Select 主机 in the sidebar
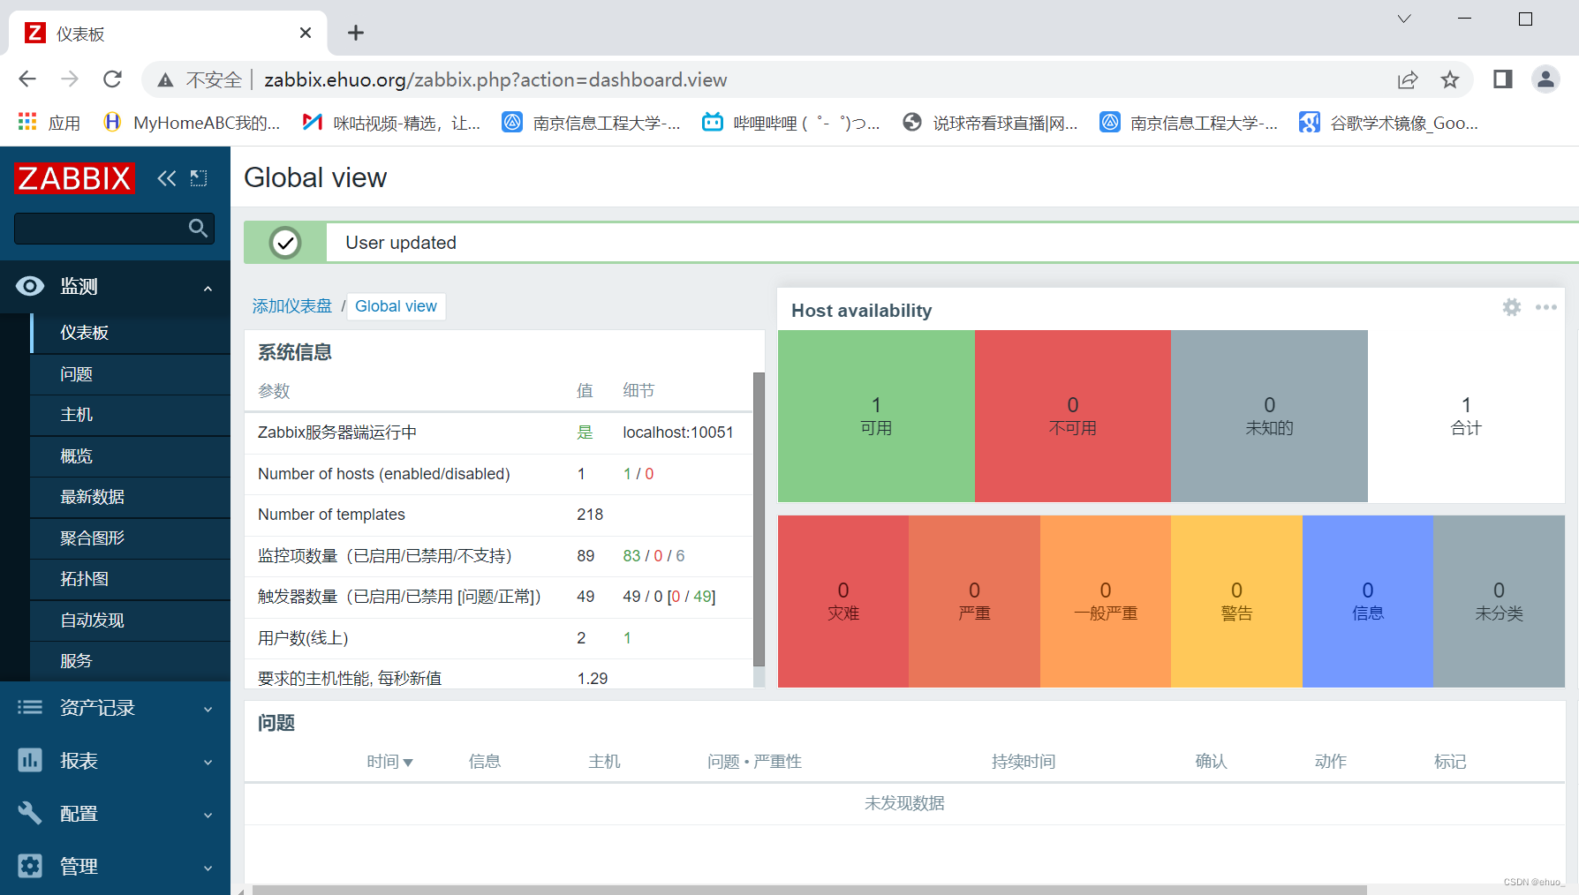This screenshot has height=895, width=1579. (131, 415)
